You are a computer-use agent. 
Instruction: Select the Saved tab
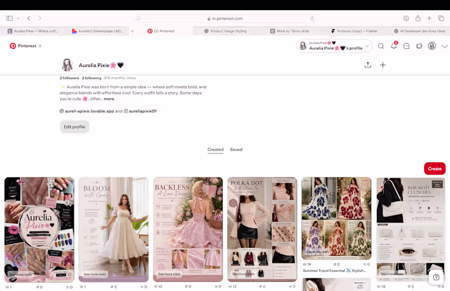point(236,149)
